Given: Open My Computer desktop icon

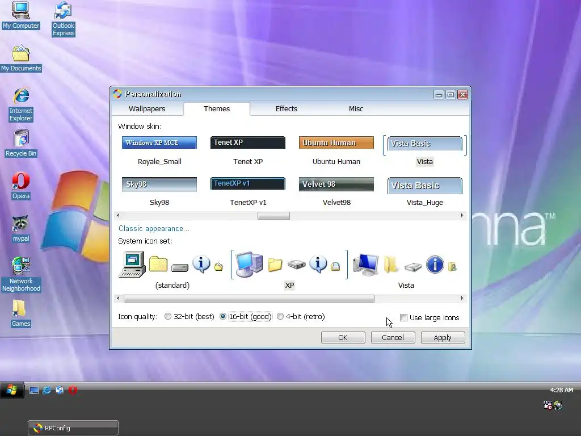Looking at the screenshot, I should [21, 15].
